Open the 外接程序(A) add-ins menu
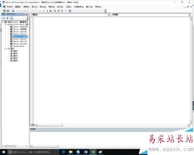194x155 pixels. pos(79,7)
